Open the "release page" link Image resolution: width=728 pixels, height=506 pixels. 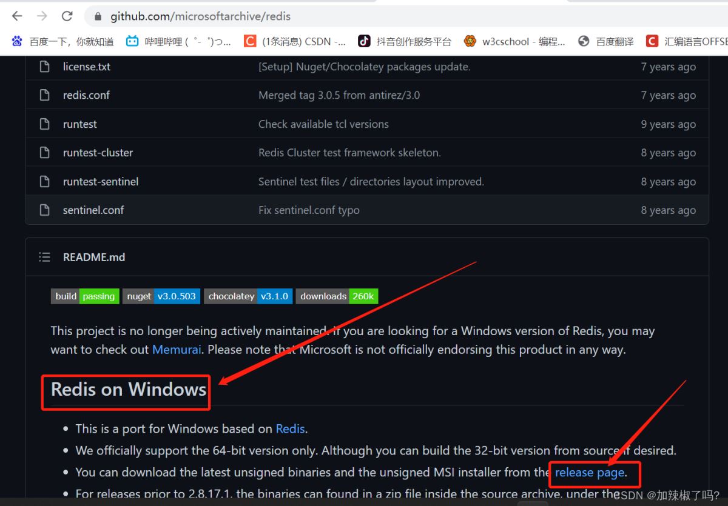coord(590,472)
